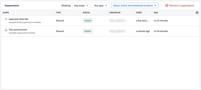This screenshot has width=201, height=90.
Task: Open the table settings gear icon
Action: point(197,12)
